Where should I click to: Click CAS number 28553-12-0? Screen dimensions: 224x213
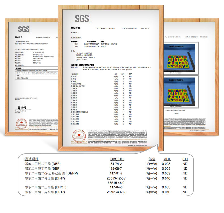point(115,178)
